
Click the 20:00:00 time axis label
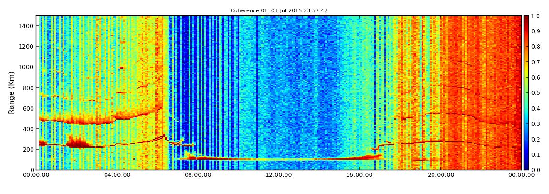(x=441, y=175)
